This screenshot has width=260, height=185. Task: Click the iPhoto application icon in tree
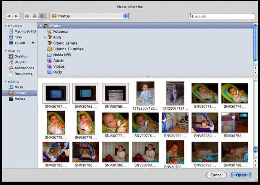(x=45, y=26)
